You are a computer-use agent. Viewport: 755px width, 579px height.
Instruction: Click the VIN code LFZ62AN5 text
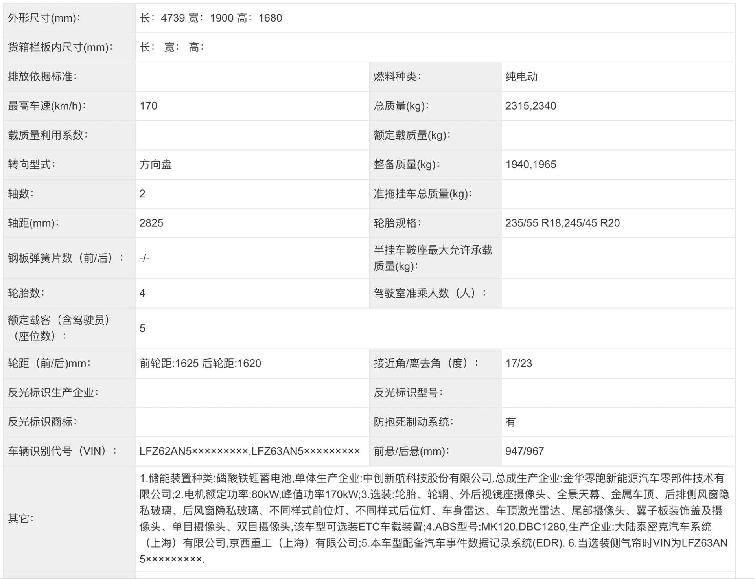click(x=165, y=451)
